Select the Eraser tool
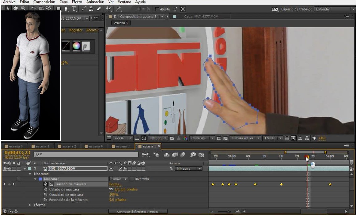356x215 pixels. click(x=99, y=9)
